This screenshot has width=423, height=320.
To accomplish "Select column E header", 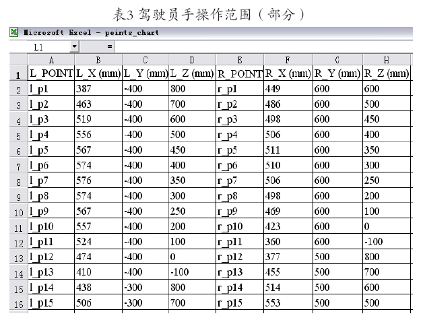I will [240, 60].
